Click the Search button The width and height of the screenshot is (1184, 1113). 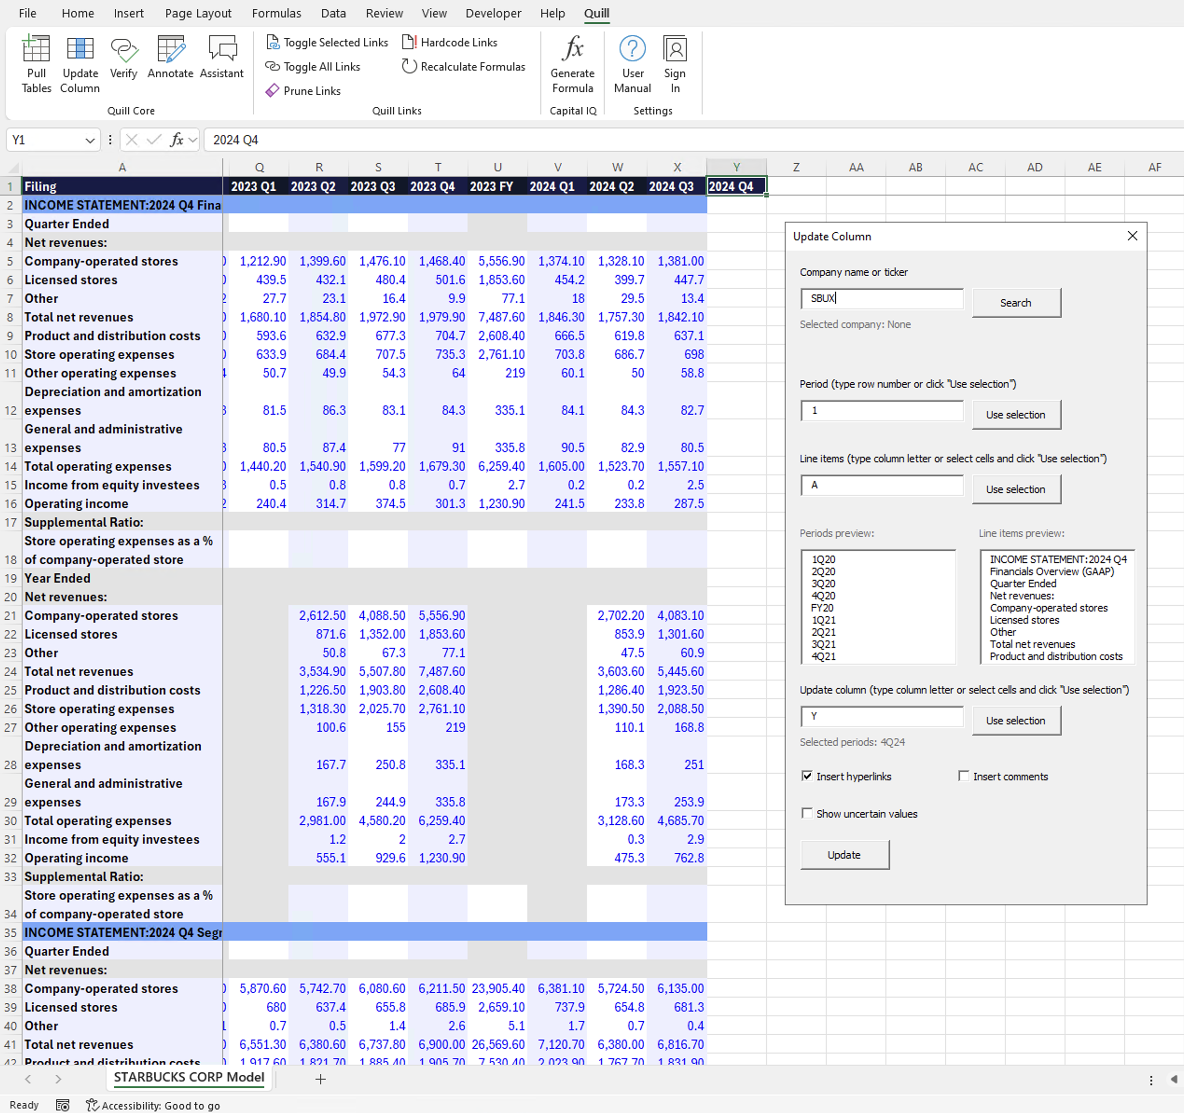click(1016, 303)
